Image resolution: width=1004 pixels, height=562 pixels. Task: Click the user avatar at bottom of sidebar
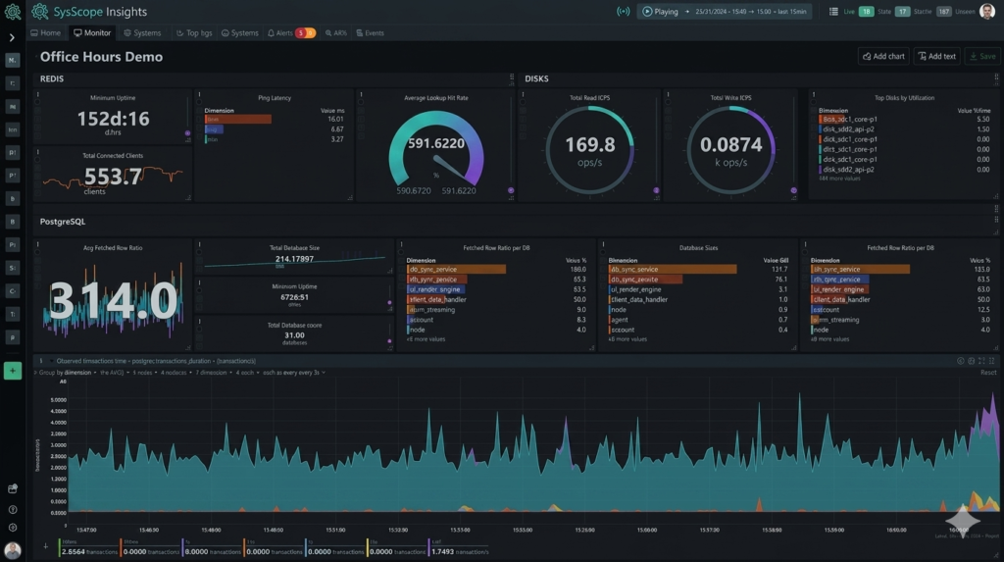click(x=12, y=550)
